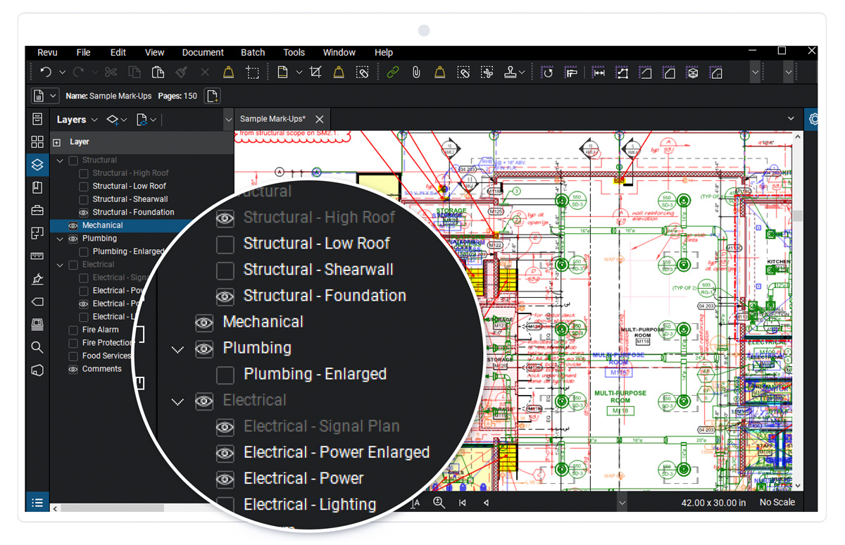Click the zoom magnifier in the bottom navigation bar
845x545 pixels.
pos(439,502)
